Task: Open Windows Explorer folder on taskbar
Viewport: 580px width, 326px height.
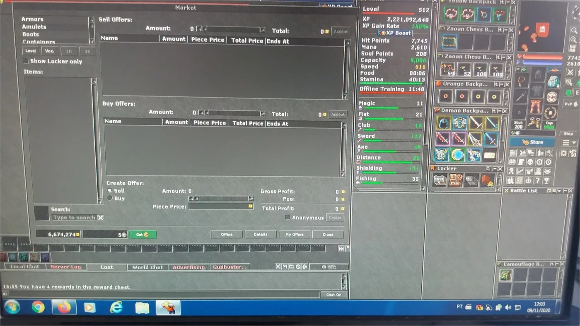Action: click(x=142, y=307)
